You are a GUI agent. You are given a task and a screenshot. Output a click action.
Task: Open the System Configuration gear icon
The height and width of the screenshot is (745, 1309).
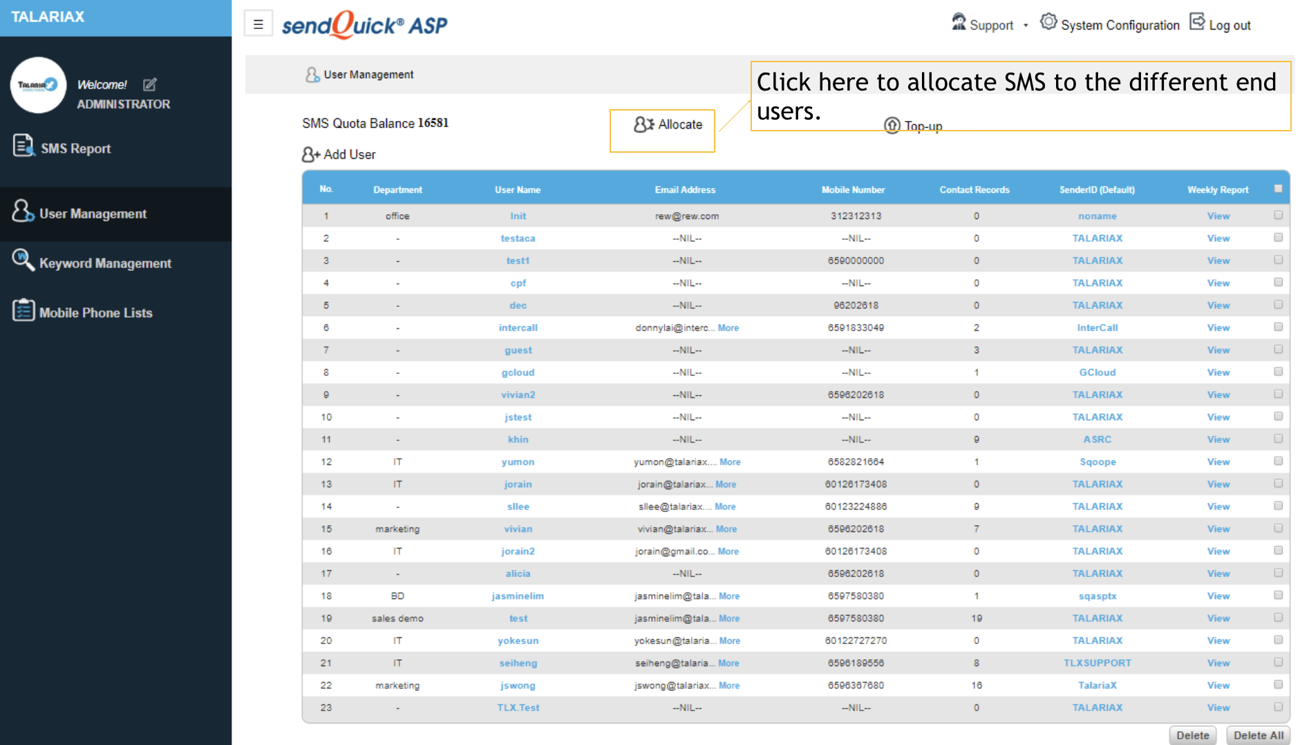(1048, 22)
